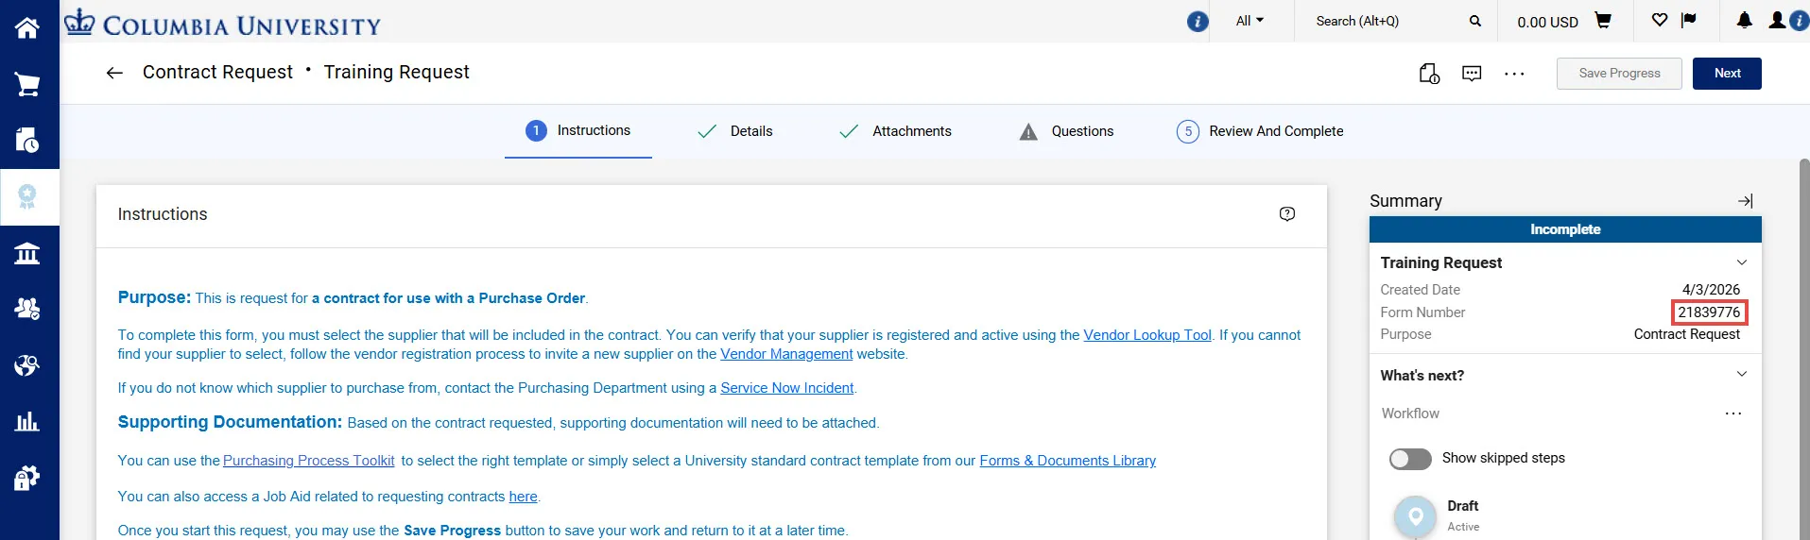Open the Workflow ellipsis menu

(x=1733, y=413)
